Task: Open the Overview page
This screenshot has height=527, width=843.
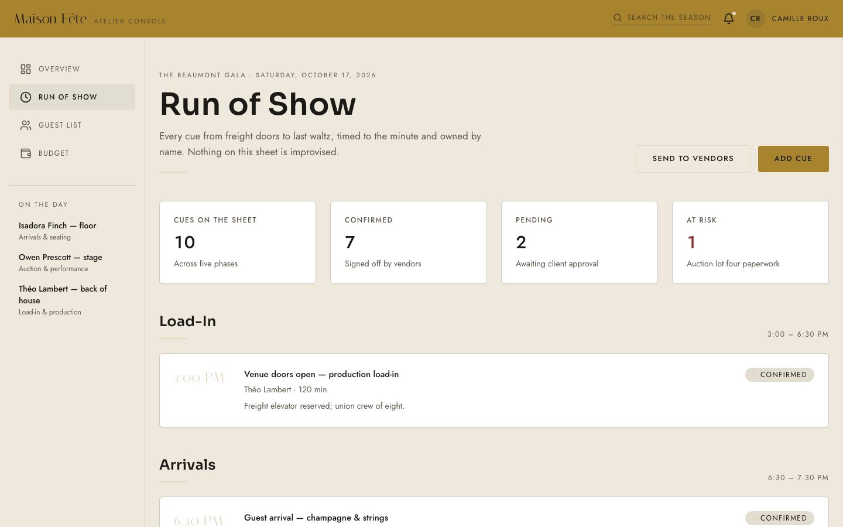Action: [72, 69]
